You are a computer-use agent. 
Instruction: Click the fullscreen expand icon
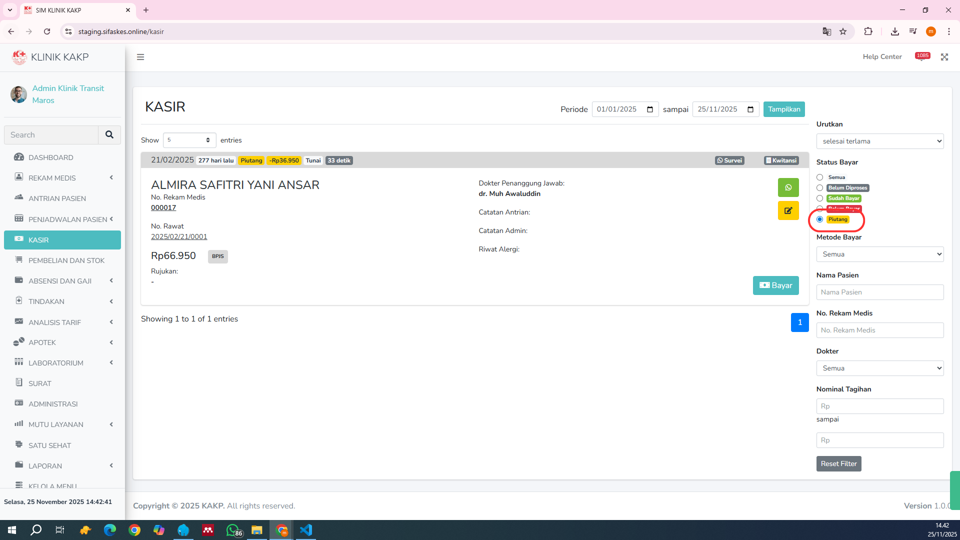(x=944, y=57)
